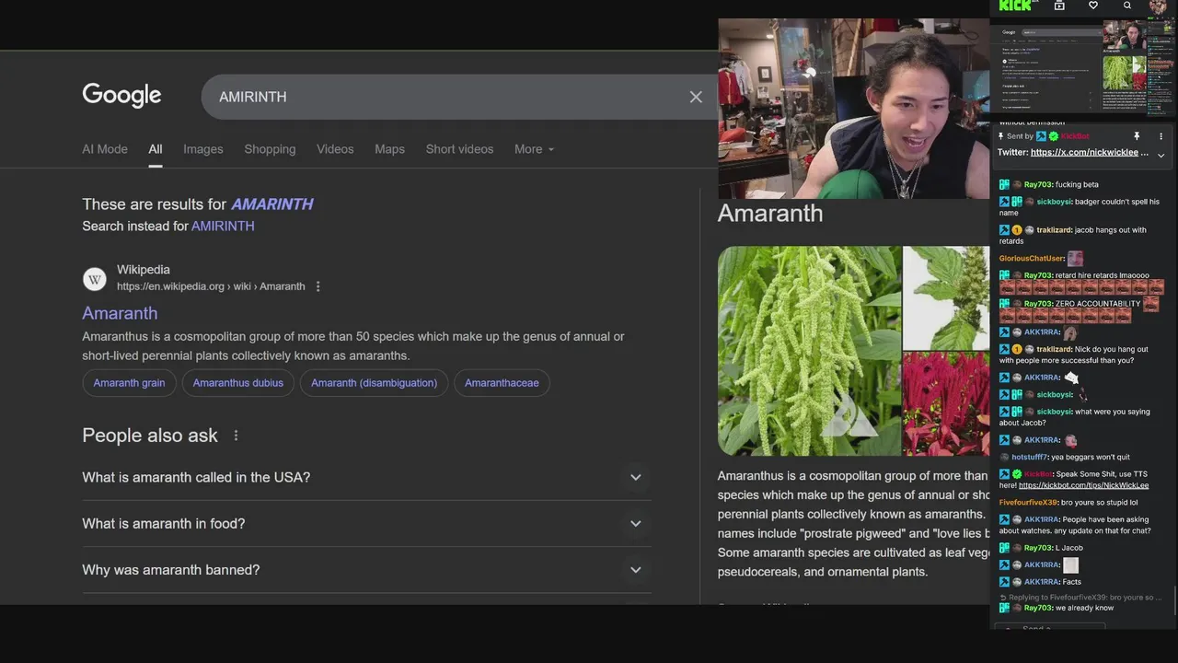Image resolution: width=1178 pixels, height=663 pixels.
Task: Click the Google logo
Action: tap(121, 95)
